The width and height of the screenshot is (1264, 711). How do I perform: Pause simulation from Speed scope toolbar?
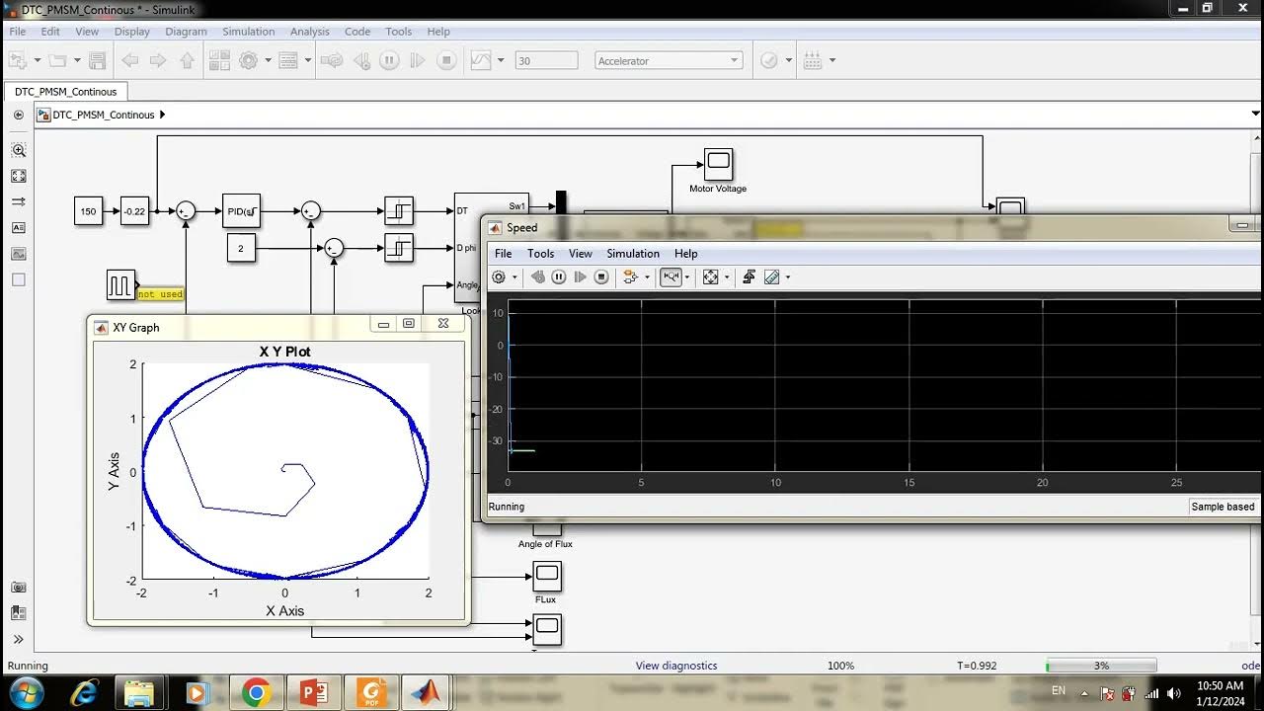[559, 277]
